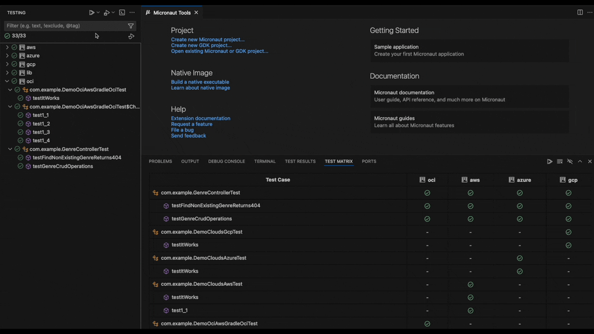This screenshot has height=334, width=594.
Task: Run all tests from the Testing panel toolbar
Action: click(x=92, y=12)
